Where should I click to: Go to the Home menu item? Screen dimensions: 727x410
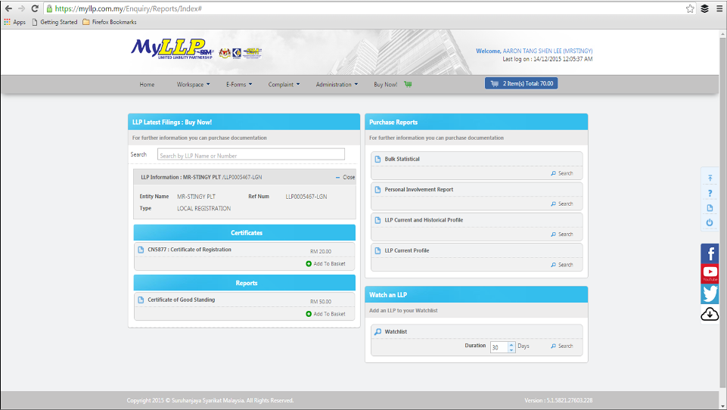tap(147, 85)
